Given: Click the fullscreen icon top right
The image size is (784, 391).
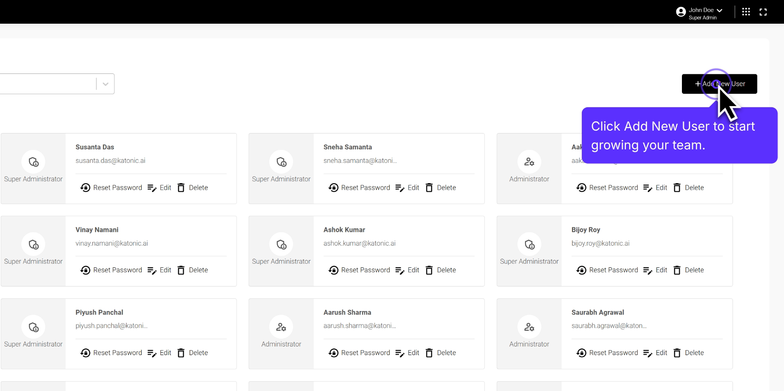Looking at the screenshot, I should pyautogui.click(x=763, y=12).
